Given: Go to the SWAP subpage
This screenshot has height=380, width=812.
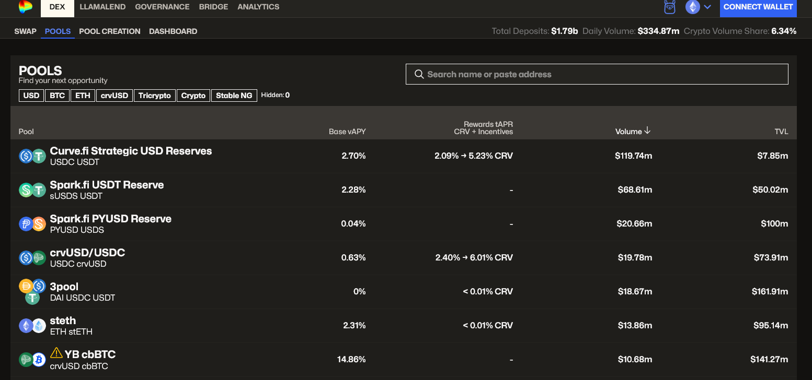Looking at the screenshot, I should click(26, 31).
